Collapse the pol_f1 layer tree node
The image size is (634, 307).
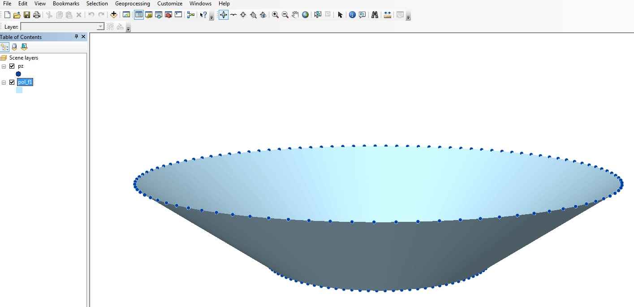(4, 82)
